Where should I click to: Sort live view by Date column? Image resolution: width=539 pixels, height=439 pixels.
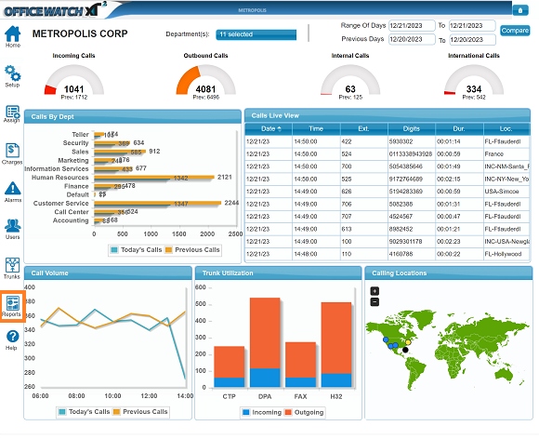(x=269, y=128)
